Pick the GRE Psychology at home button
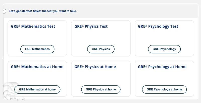Viewport: 201px width, 103px height. [164, 89]
